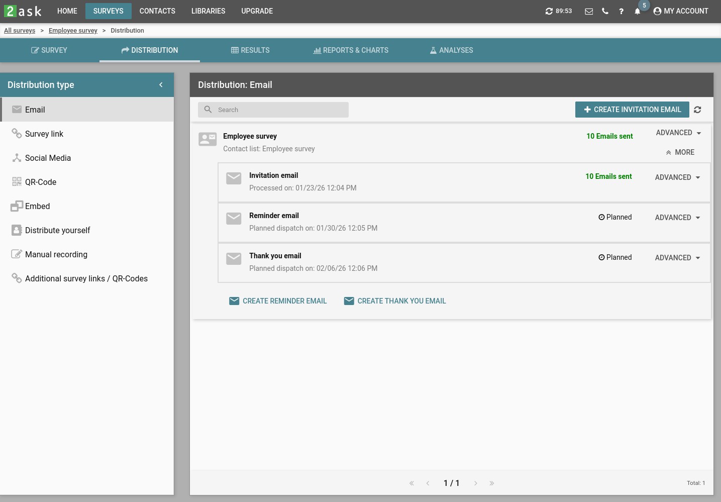
Task: Open Contacts in the top menu
Action: pyautogui.click(x=157, y=11)
